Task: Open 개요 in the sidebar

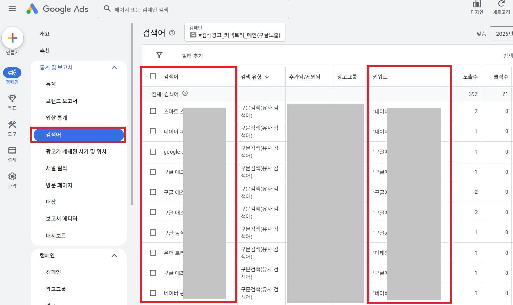Action: pos(45,34)
